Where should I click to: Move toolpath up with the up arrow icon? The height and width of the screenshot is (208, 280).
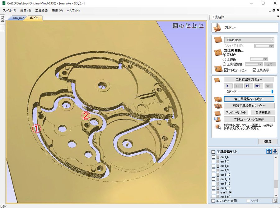point(269,151)
